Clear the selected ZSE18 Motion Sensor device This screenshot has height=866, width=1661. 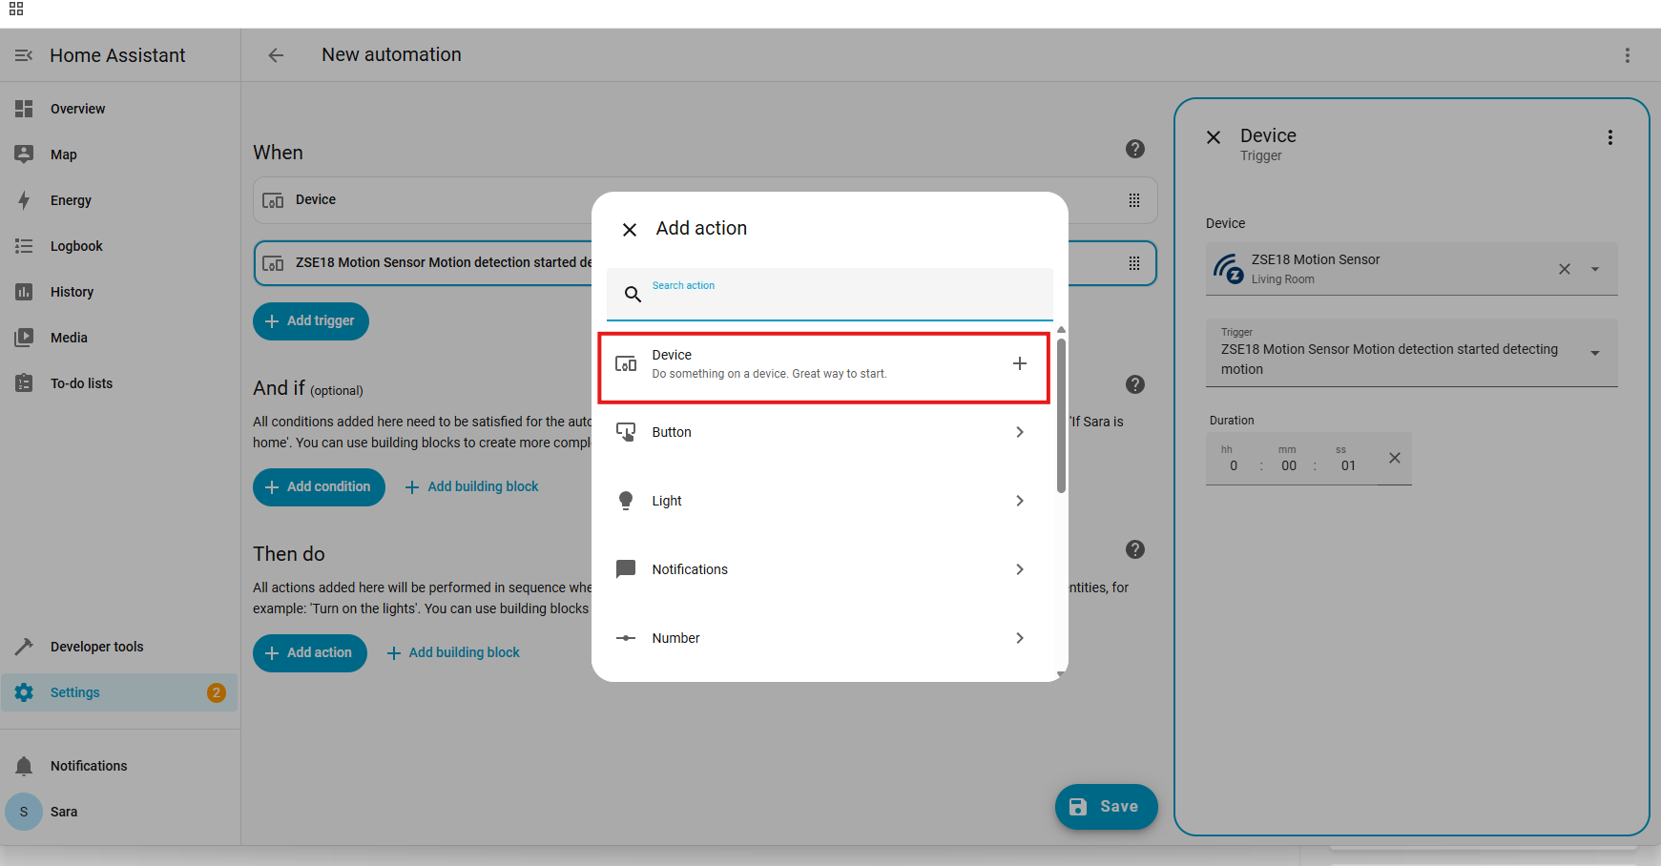coord(1565,269)
